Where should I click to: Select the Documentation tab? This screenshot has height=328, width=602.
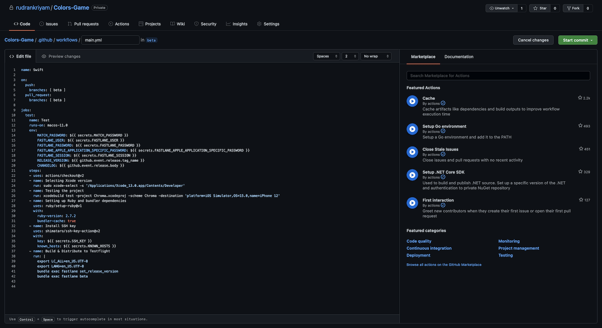pos(459,57)
